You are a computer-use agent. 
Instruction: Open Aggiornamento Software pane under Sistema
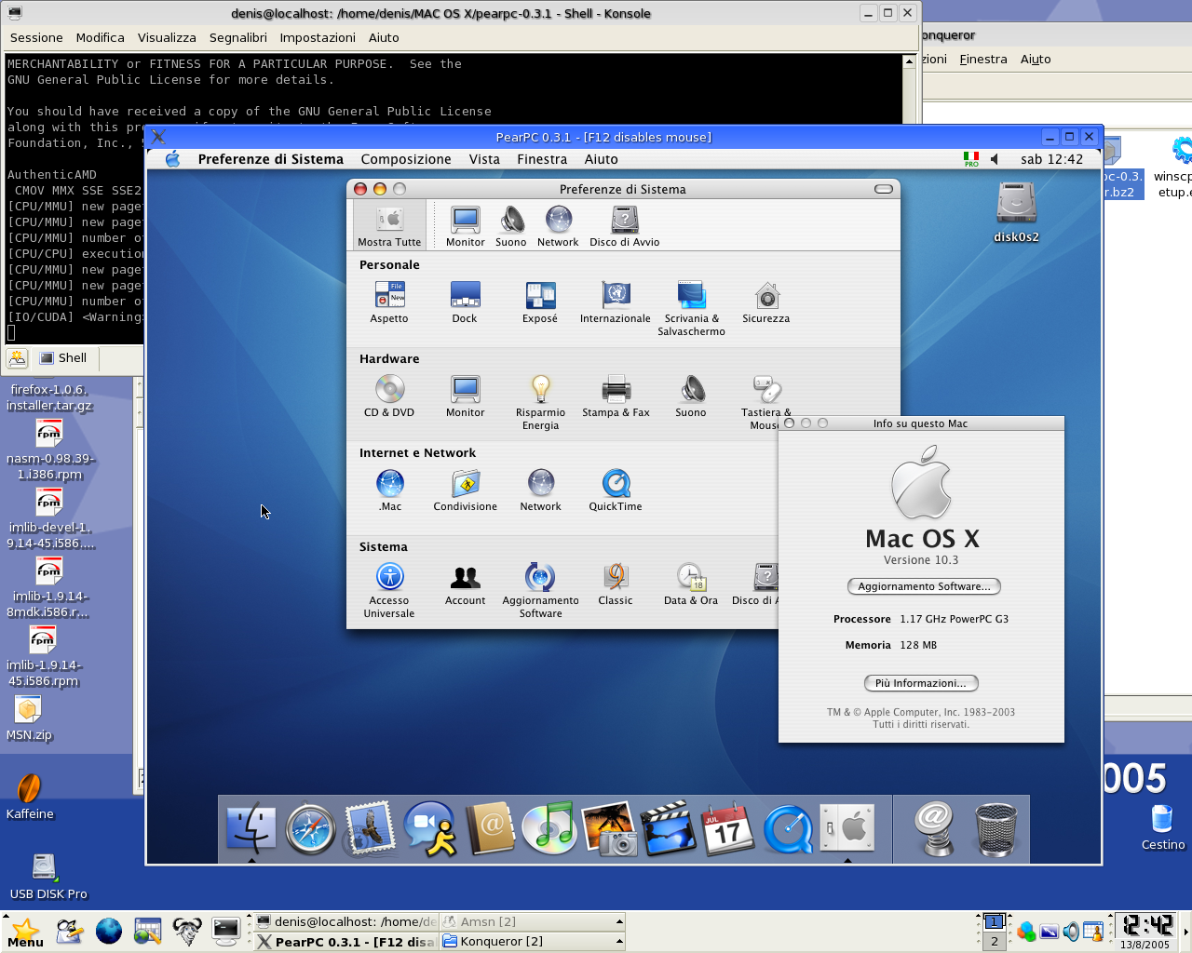coord(540,590)
